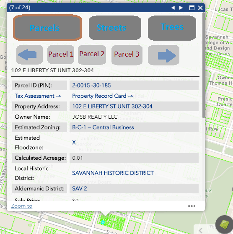The height and width of the screenshot is (234, 233).
Task: Click the SAV 2 aldermanic district value
Action: pyautogui.click(x=80, y=189)
